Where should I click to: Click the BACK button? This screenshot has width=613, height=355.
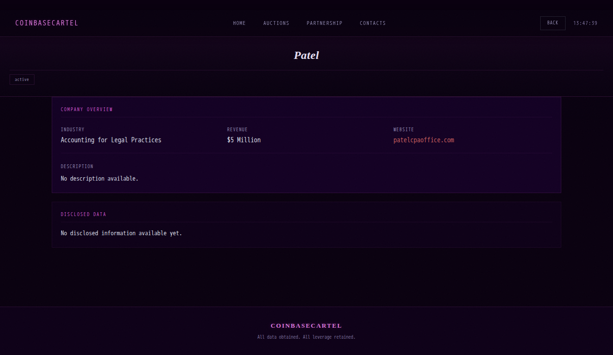(x=553, y=23)
